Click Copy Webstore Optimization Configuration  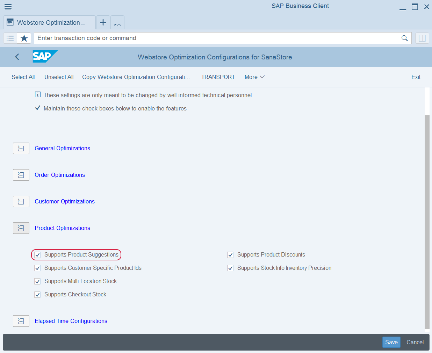pos(136,77)
